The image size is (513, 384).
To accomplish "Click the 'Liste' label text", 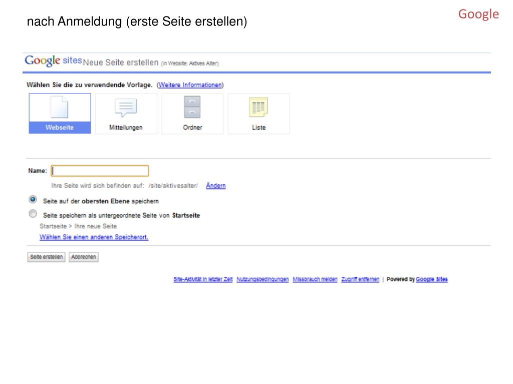I will (259, 127).
